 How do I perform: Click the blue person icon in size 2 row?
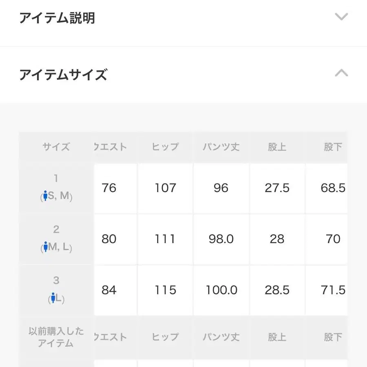(x=45, y=248)
